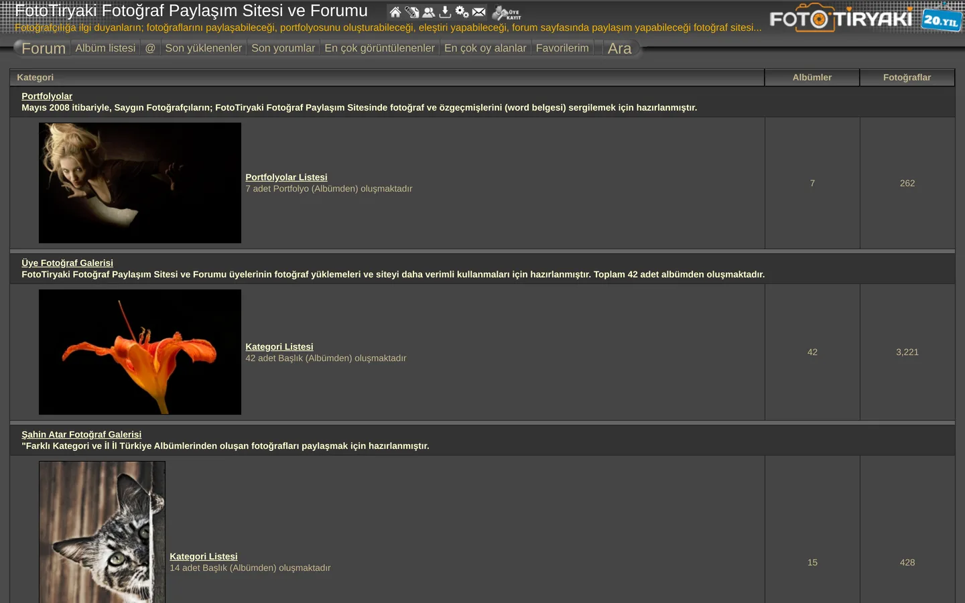Click the text '7 adet Portfolyo (Albümden) oluşmaktadır'

point(328,188)
